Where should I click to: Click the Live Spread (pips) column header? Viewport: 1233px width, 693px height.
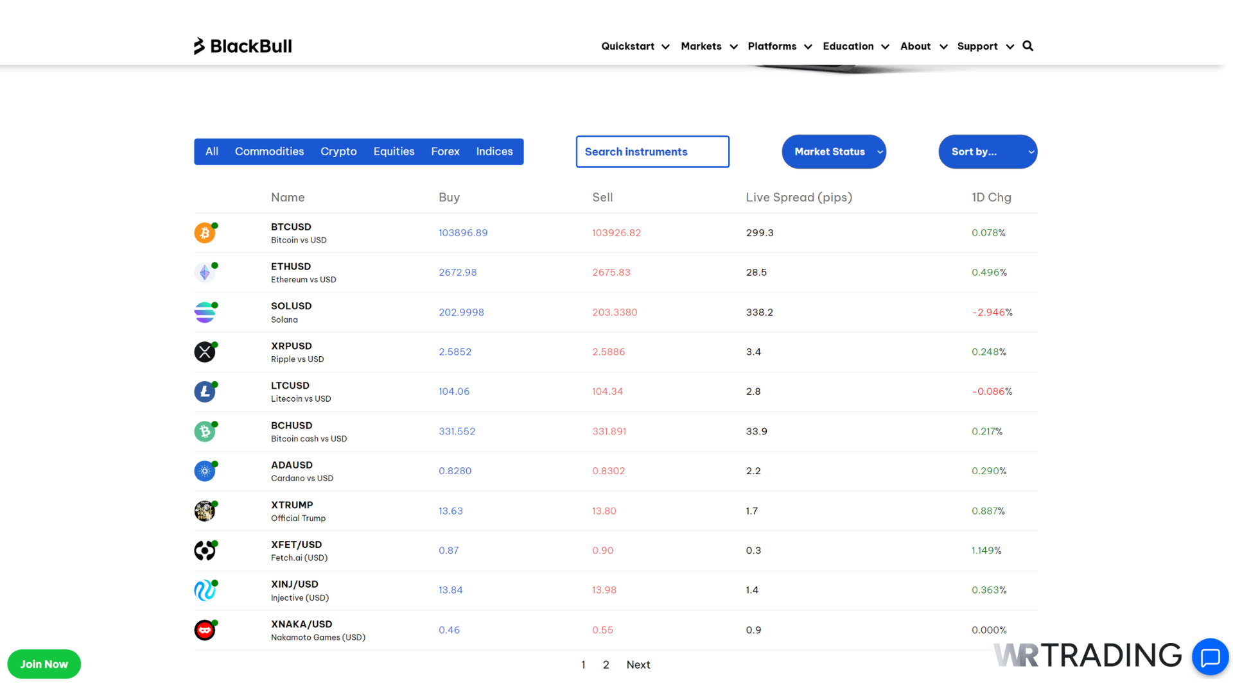click(x=799, y=198)
